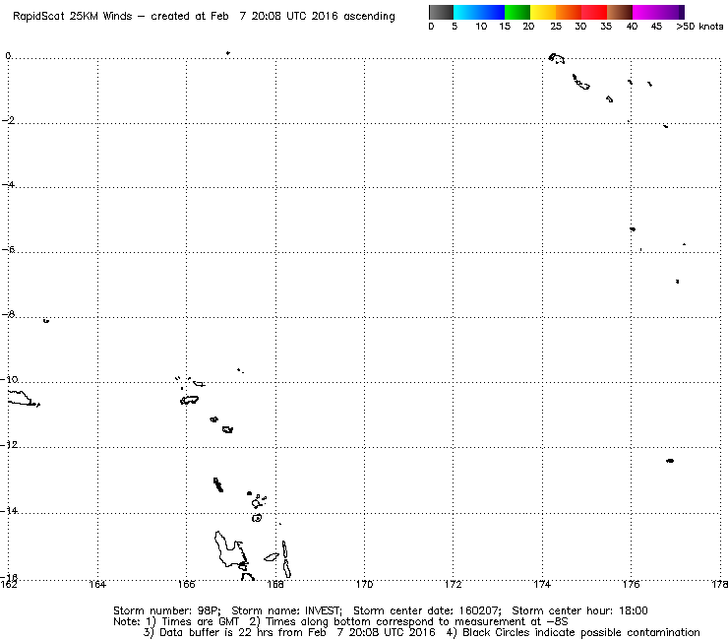Screen dimensions: 728x640
Task: Click the longitude axis label "166"
Action: coord(187,584)
